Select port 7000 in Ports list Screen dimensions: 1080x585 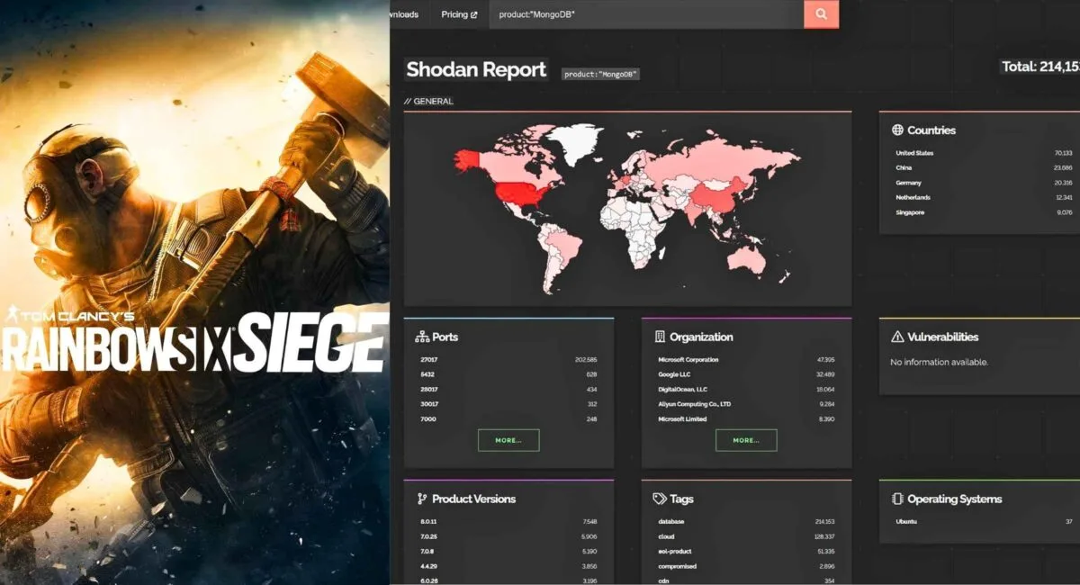tap(508, 419)
